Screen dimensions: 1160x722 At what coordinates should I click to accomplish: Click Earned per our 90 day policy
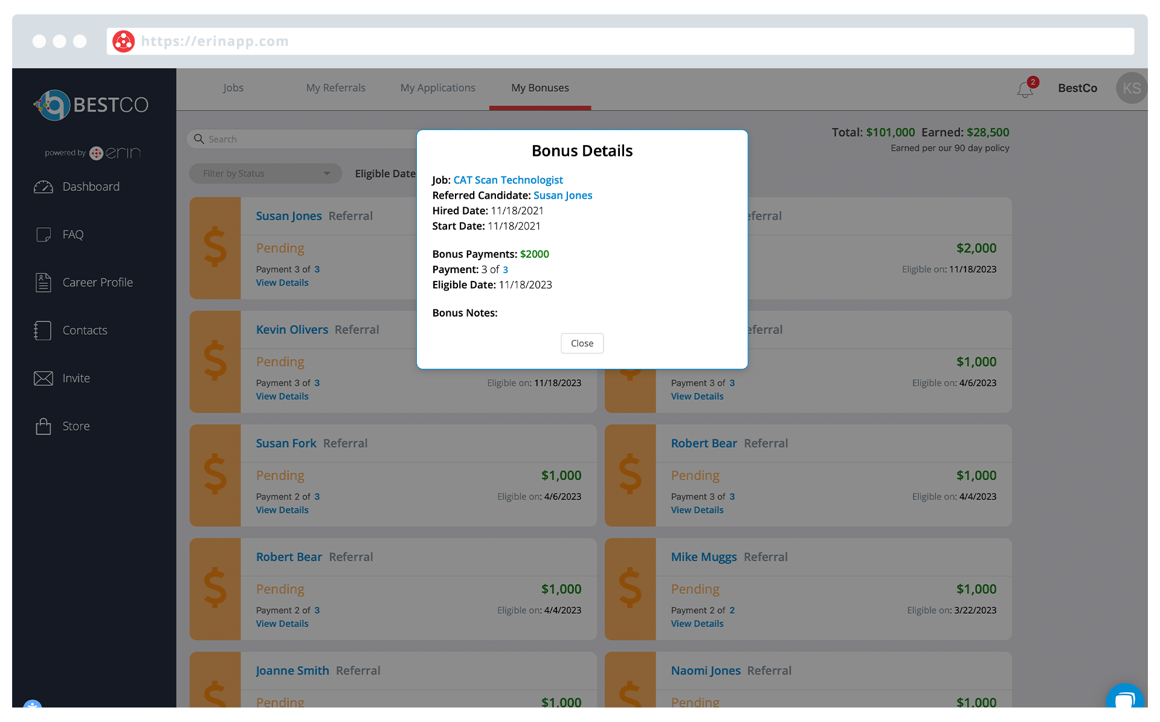coord(950,148)
